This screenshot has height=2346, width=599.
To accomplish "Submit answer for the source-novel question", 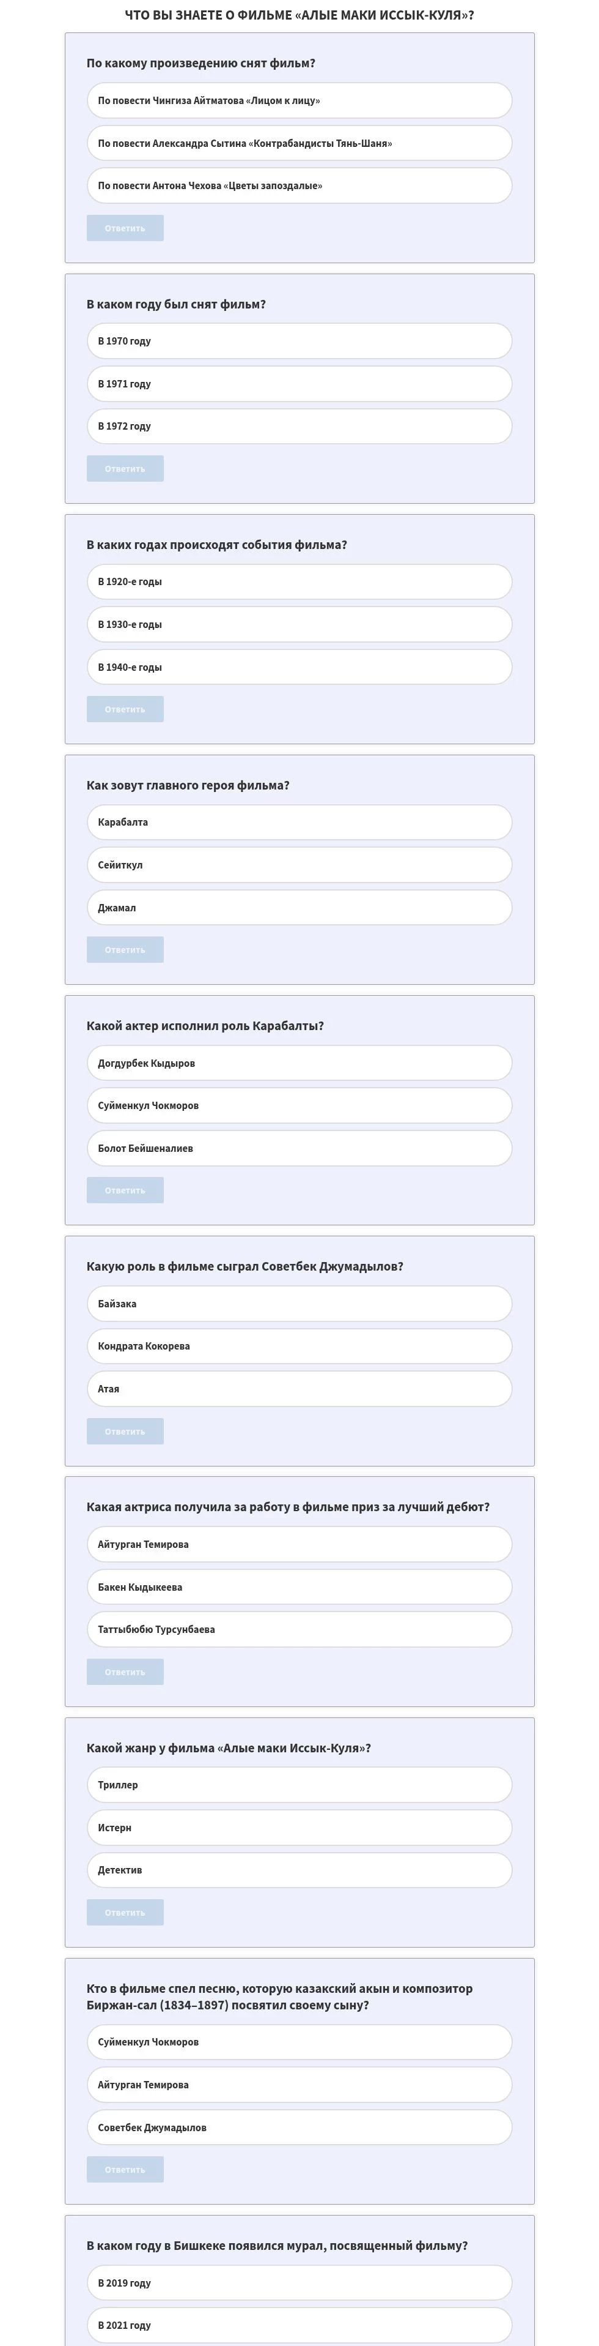I will [125, 228].
